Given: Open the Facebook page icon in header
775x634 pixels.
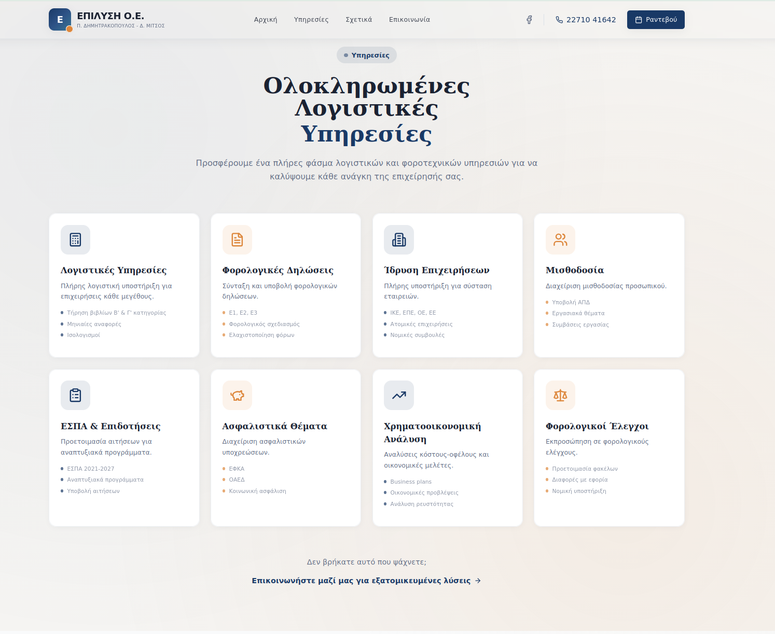Looking at the screenshot, I should (x=529, y=20).
